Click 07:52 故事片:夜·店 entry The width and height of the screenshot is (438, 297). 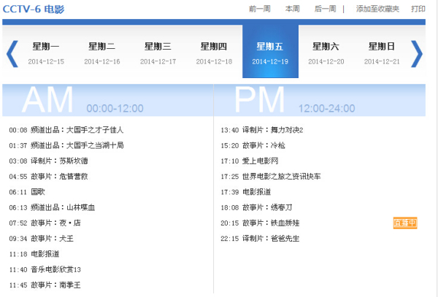45,223
